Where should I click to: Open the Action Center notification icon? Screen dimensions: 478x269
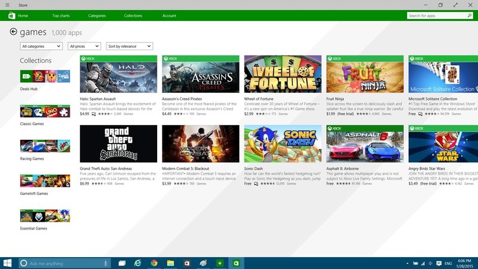click(439, 263)
